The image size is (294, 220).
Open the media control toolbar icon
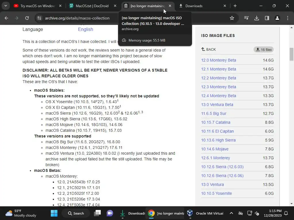[x=246, y=18]
